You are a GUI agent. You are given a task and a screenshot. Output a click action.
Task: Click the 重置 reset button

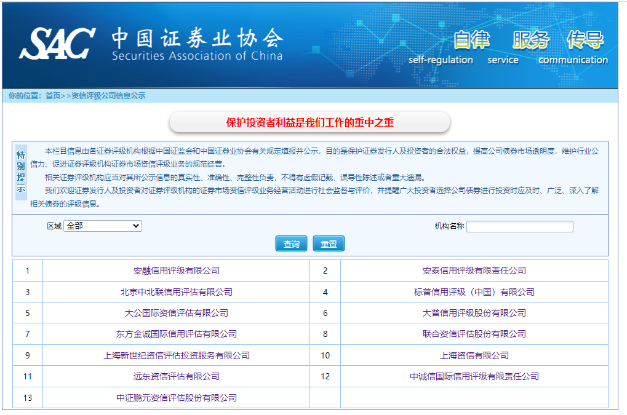[329, 243]
